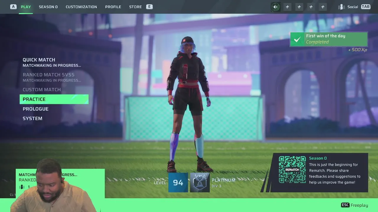The height and width of the screenshot is (212, 378).
Task: Select the Practice menu item
Action: (54, 99)
